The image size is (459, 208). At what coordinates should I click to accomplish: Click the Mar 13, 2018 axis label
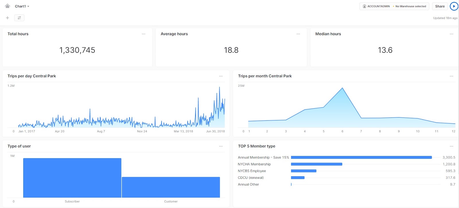183,131
